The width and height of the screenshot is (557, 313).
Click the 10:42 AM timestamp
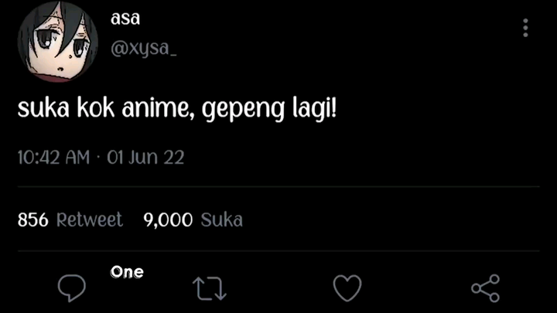[x=53, y=158]
